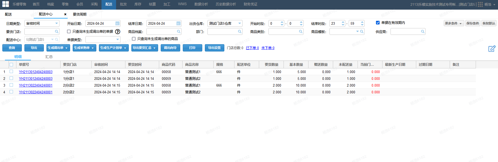Image resolution: width=498 pixels, height=162 pixels.
Task: Uncheck 单据在有效期内 checkbox
Action: point(378,23)
